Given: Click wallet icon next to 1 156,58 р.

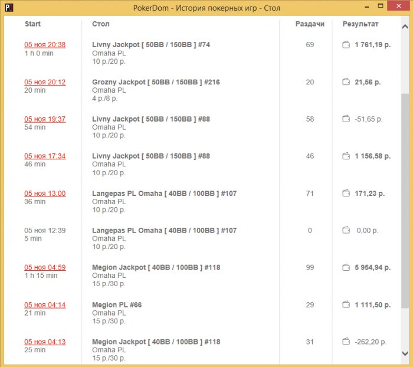Looking at the screenshot, I should pyautogui.click(x=346, y=156).
